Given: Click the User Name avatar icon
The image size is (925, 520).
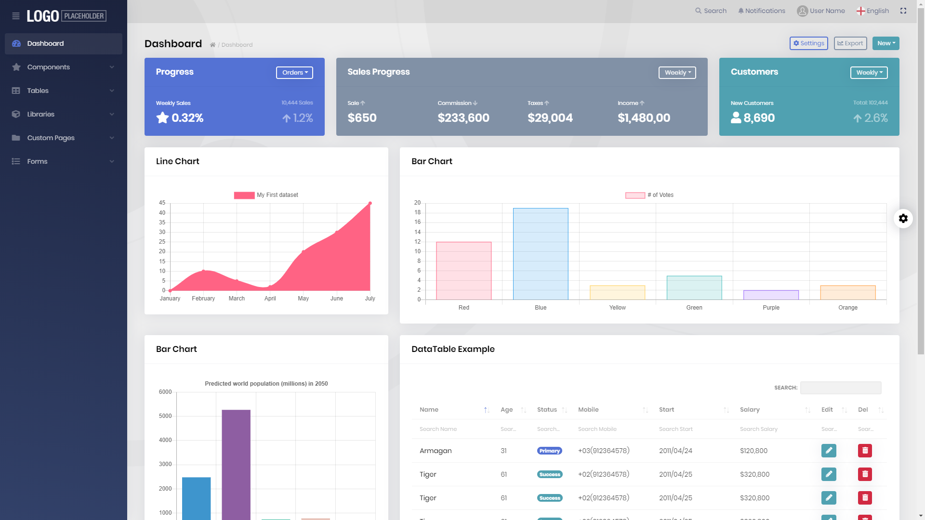Looking at the screenshot, I should pos(802,11).
